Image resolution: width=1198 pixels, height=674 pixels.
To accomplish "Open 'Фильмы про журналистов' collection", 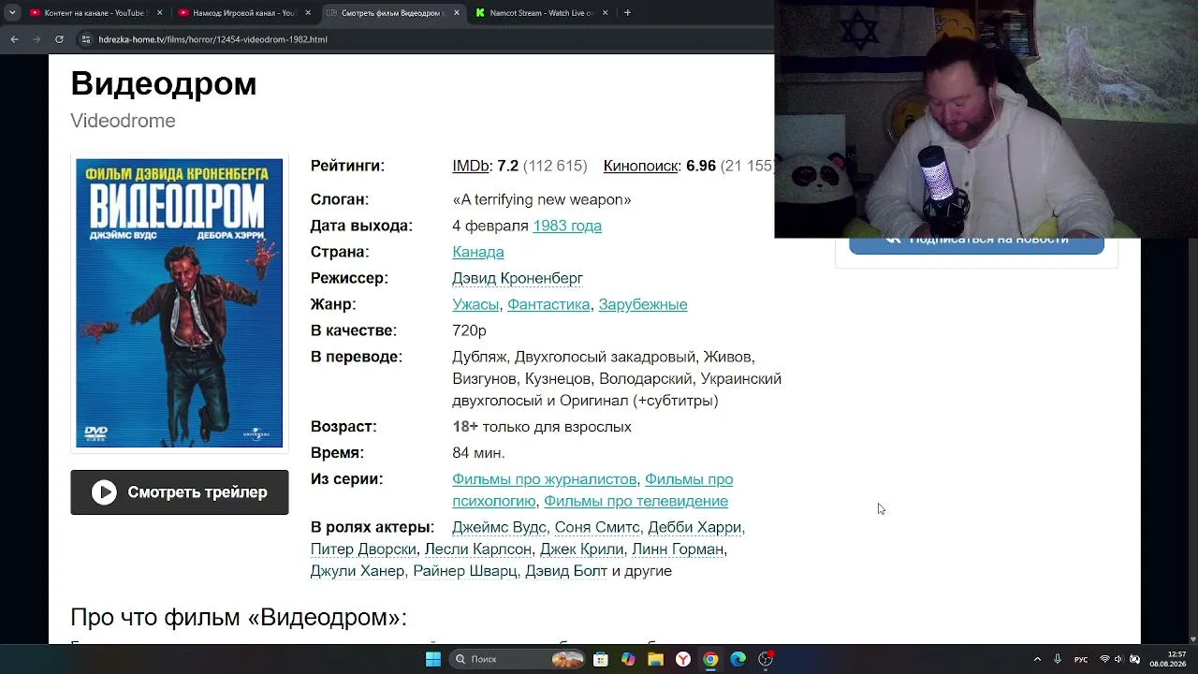I will [545, 479].
